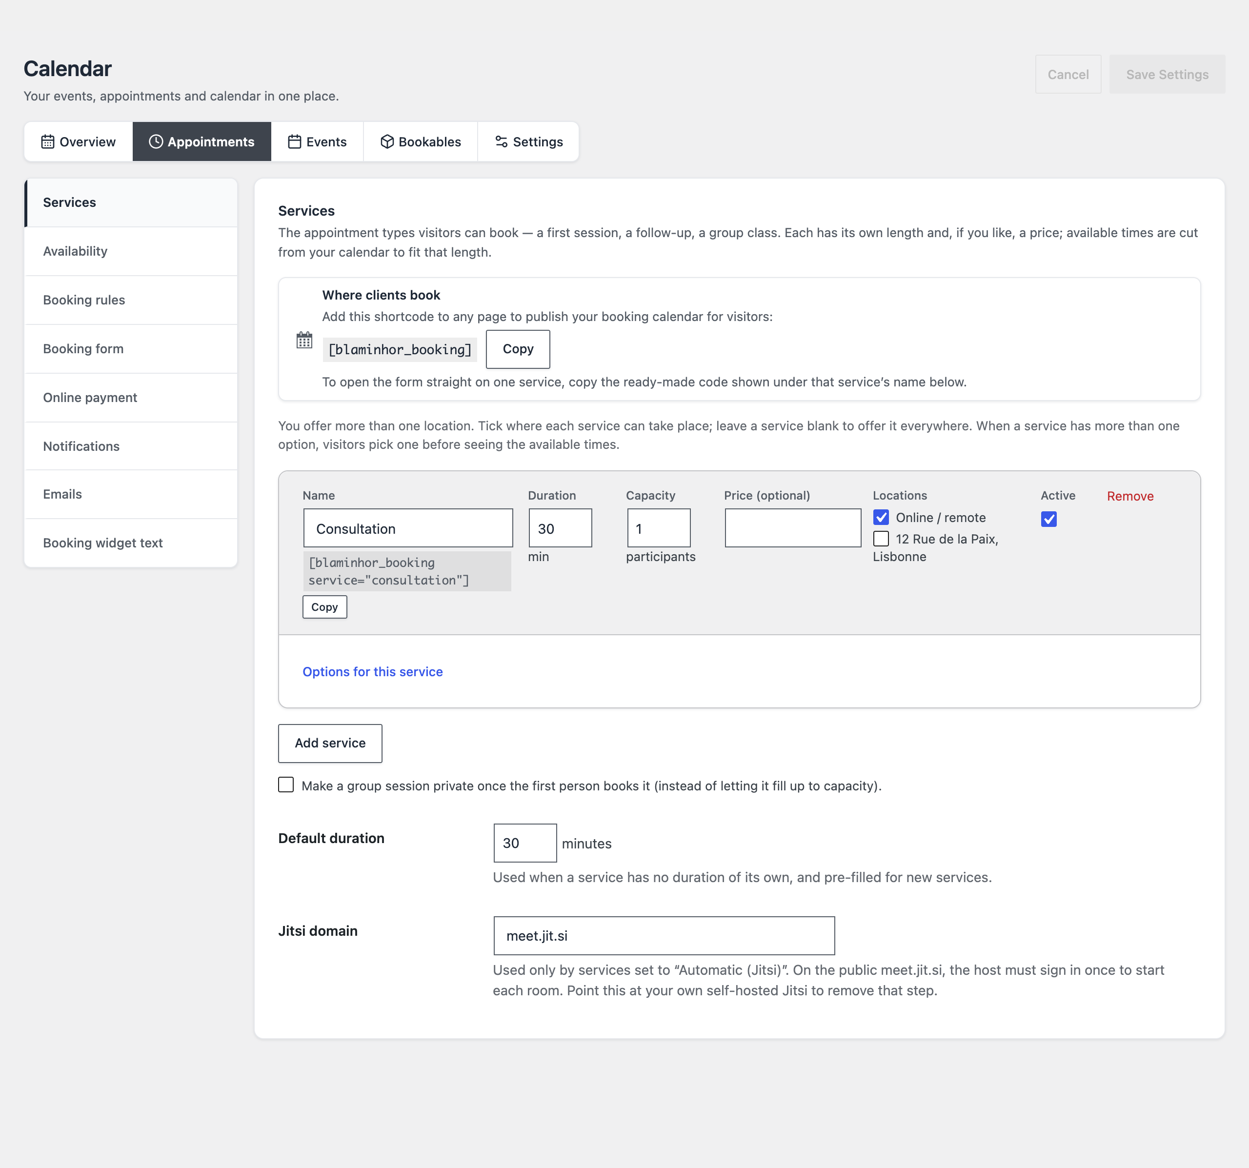Remove the Consultation service
The width and height of the screenshot is (1249, 1168).
(1129, 496)
